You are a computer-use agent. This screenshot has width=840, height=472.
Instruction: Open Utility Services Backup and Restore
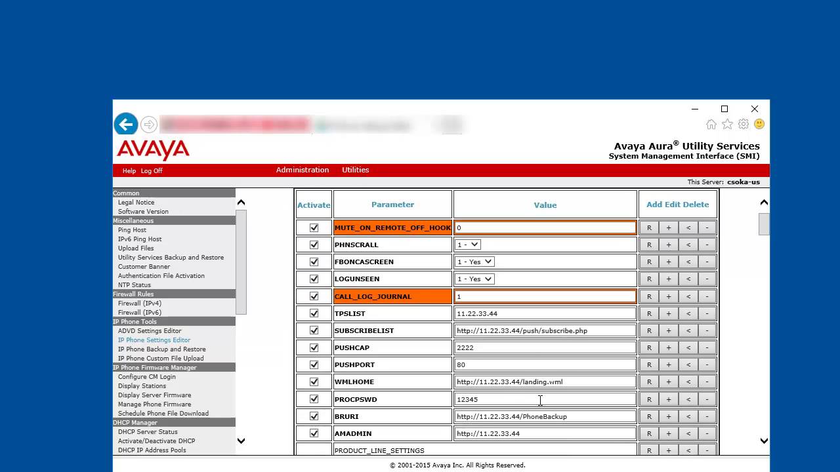tap(171, 258)
